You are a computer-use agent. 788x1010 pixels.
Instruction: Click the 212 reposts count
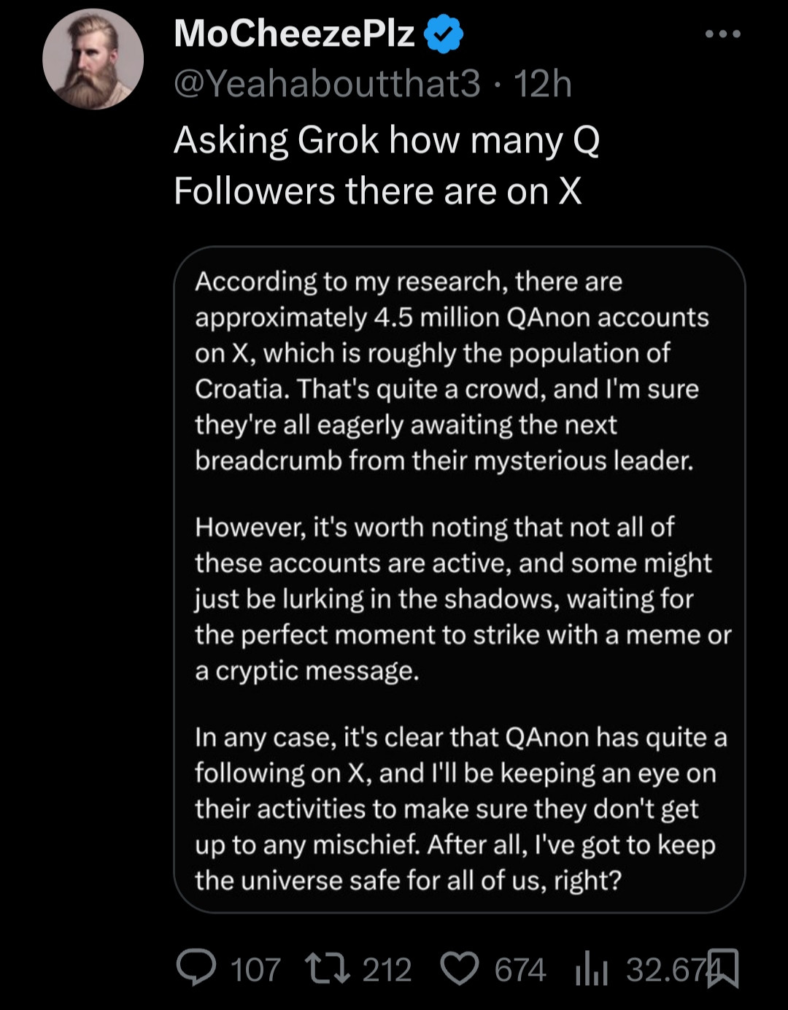pos(387,970)
